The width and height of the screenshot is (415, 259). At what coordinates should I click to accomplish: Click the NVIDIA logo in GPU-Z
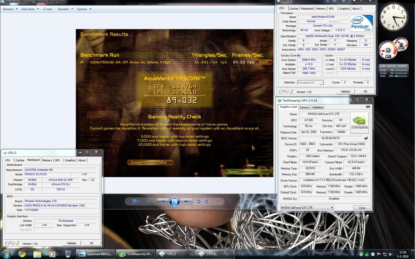click(x=359, y=123)
